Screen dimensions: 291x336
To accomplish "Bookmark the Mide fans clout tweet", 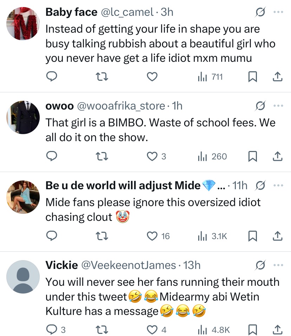I will (252, 236).
